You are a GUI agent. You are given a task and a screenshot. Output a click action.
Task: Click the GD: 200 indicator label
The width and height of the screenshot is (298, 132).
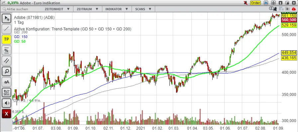point(21,32)
